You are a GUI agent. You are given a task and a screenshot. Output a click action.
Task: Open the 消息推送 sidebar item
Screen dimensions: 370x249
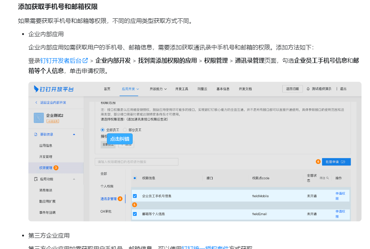46,190
